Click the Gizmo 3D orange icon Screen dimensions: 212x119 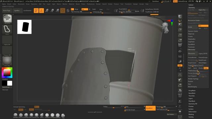[63, 11]
